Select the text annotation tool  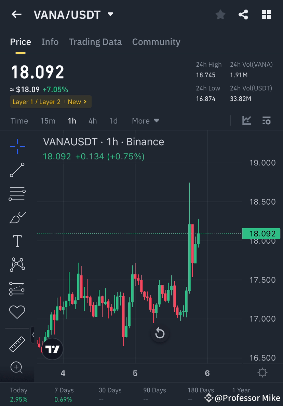(17, 241)
